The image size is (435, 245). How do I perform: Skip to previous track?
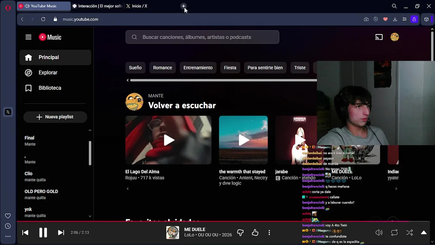pyautogui.click(x=25, y=232)
